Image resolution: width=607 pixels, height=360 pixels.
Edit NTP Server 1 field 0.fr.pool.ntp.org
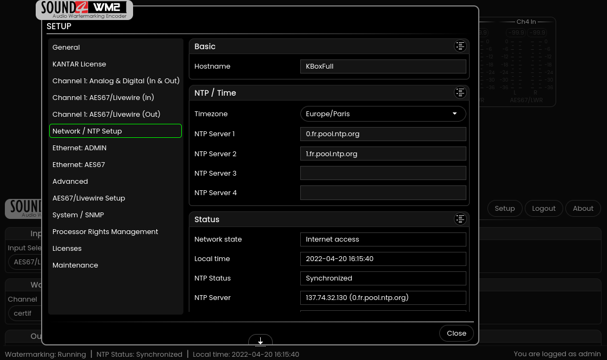click(x=383, y=134)
